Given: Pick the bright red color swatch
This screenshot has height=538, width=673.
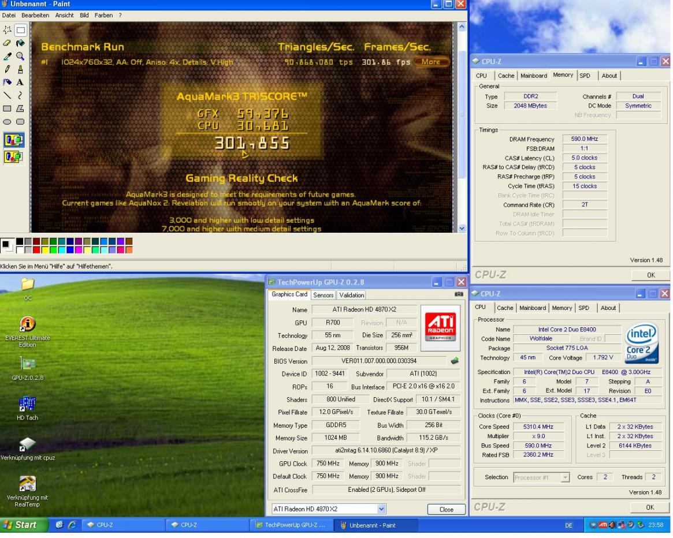Looking at the screenshot, I should [x=36, y=250].
